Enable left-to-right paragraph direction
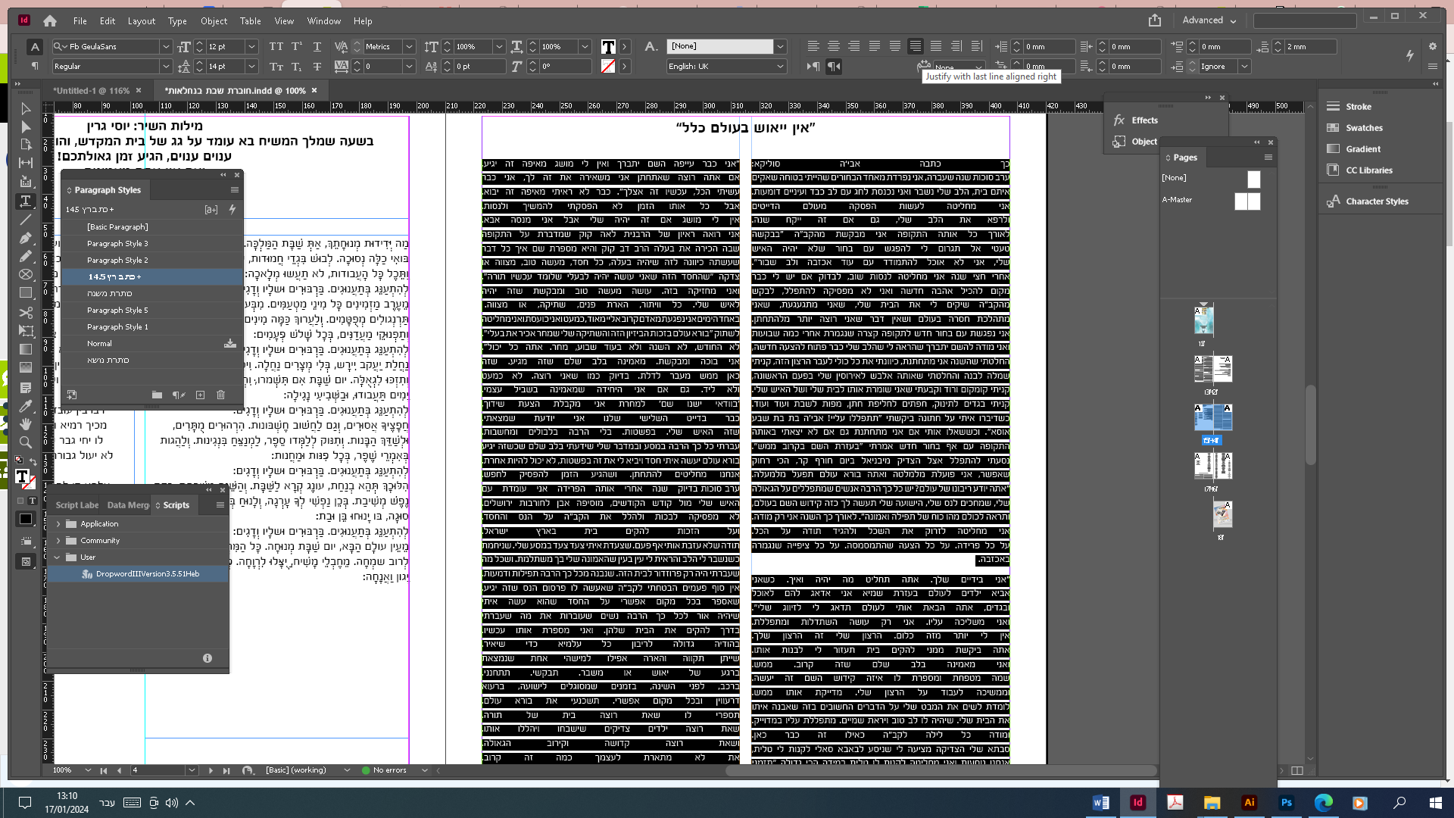Viewport: 1454px width, 818px height. tap(813, 67)
